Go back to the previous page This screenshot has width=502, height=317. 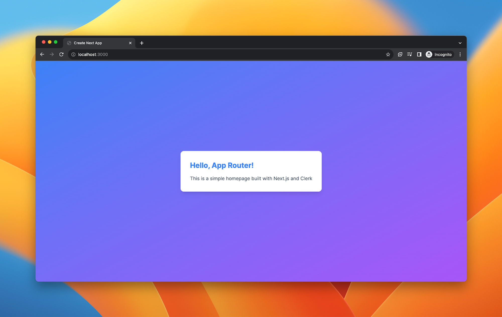click(x=42, y=54)
